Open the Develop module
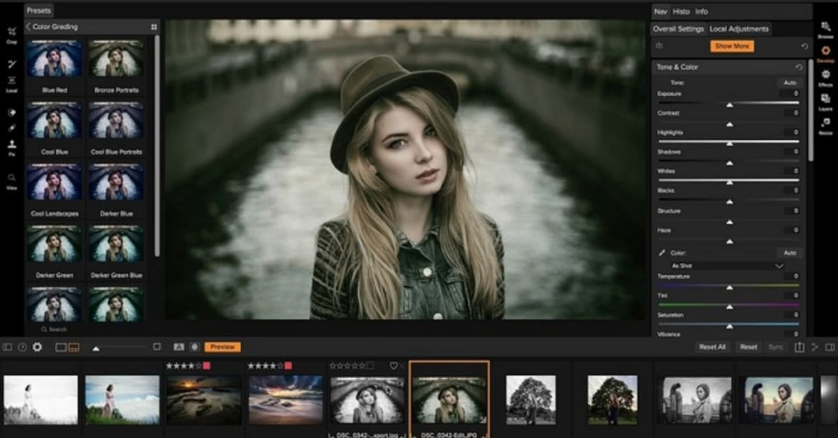 click(825, 53)
